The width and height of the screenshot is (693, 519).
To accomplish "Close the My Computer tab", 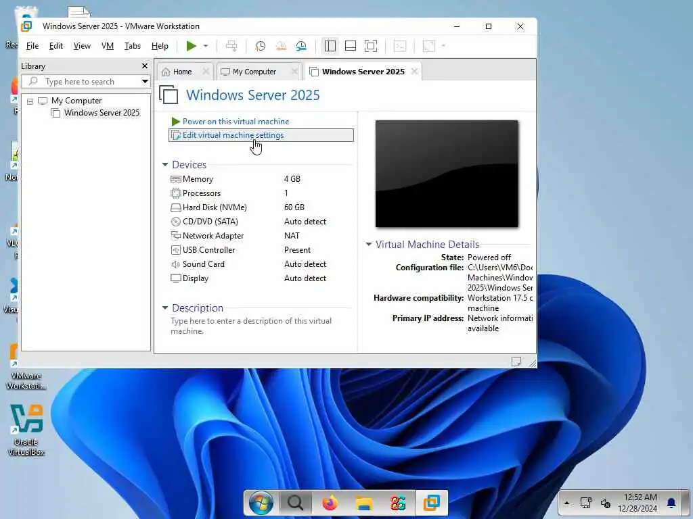I will click(294, 72).
